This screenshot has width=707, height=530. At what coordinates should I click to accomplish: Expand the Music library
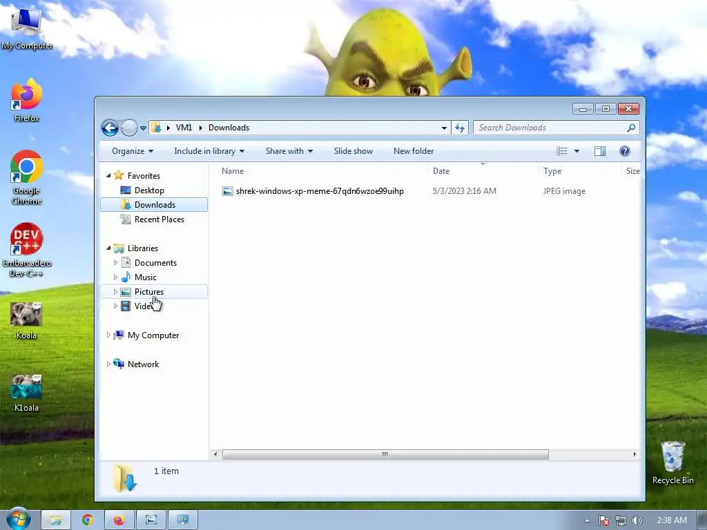[115, 277]
